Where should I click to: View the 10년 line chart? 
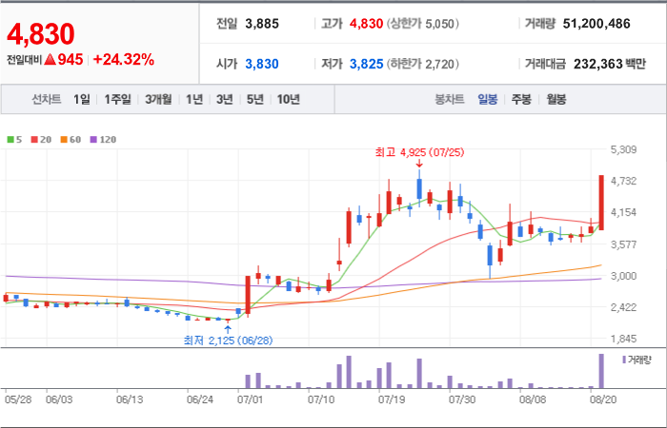click(289, 100)
